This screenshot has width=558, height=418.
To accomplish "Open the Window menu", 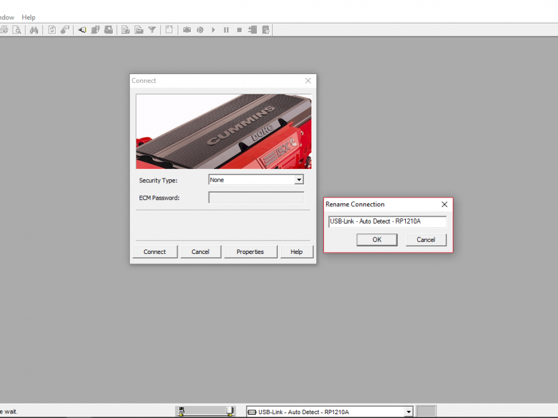I will pos(7,17).
